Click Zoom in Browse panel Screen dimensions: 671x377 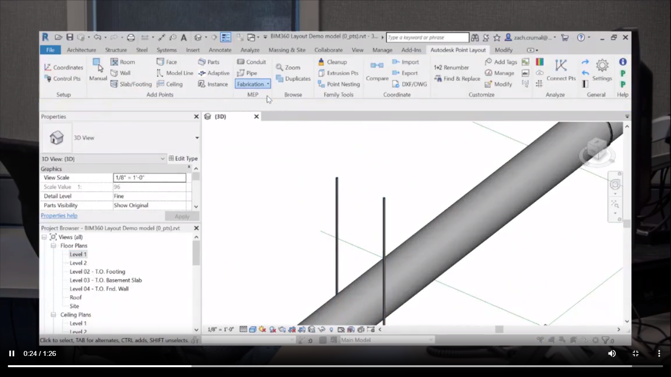coord(288,67)
